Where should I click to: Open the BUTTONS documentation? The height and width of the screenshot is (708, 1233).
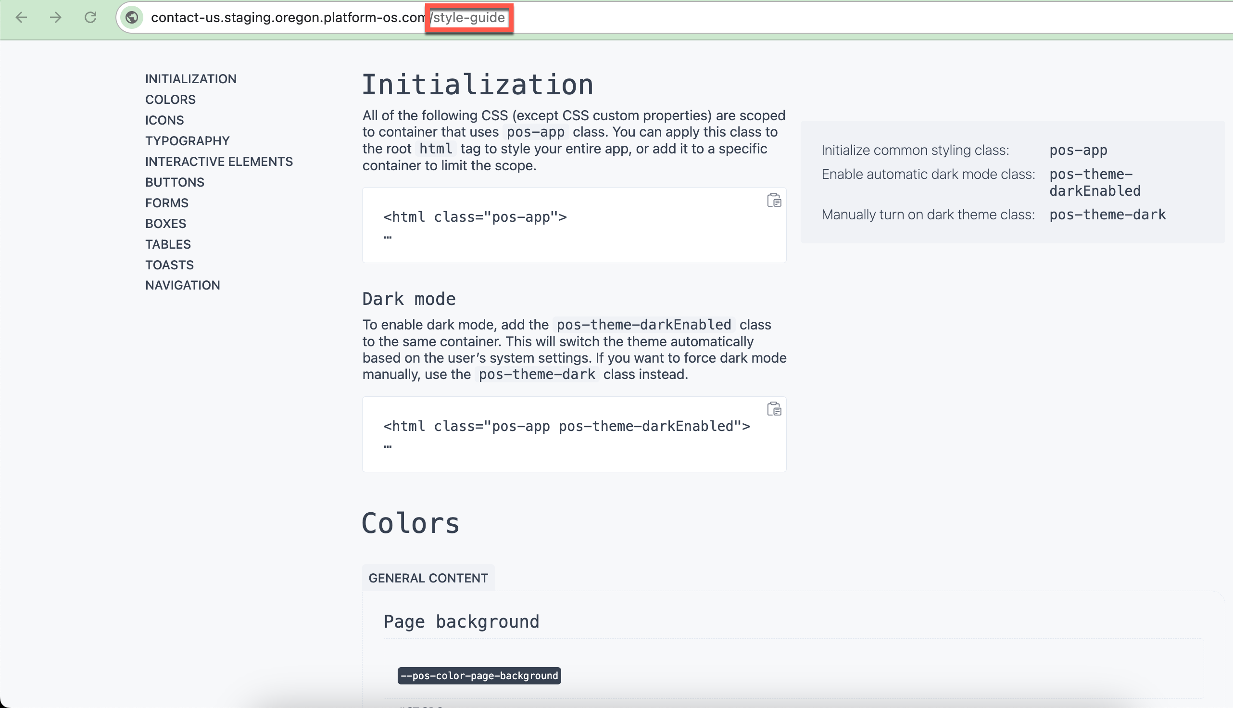[175, 182]
